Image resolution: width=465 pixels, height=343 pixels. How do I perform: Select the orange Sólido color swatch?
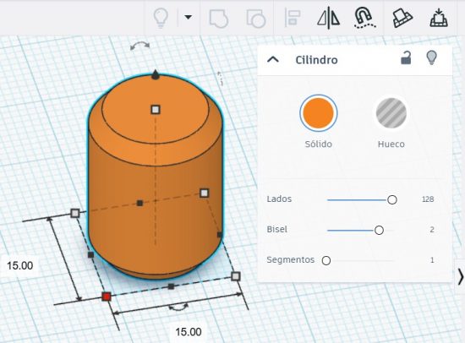point(318,113)
